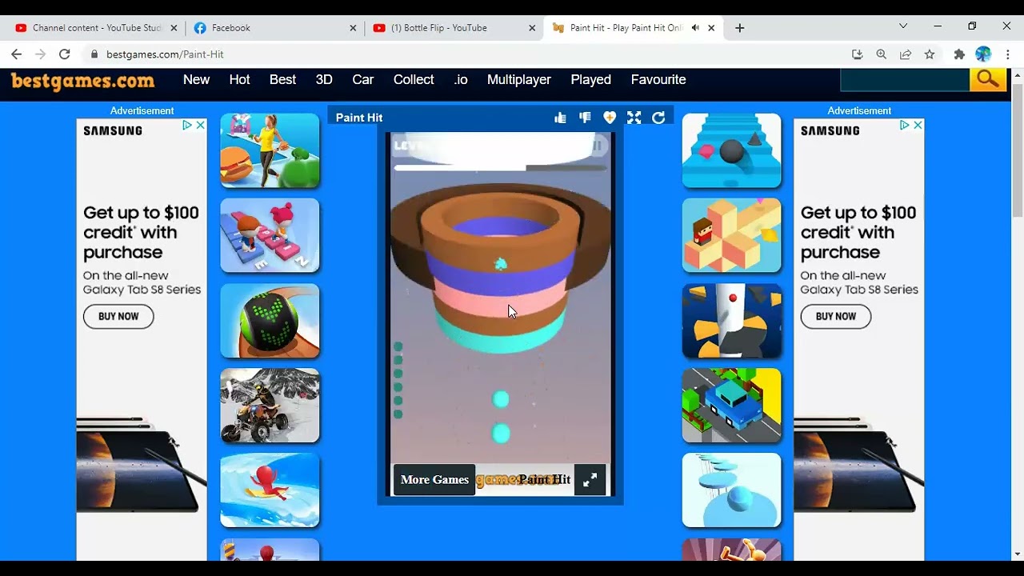Open the left ad's AdChoices icon
This screenshot has height=576, width=1024.
(x=187, y=125)
